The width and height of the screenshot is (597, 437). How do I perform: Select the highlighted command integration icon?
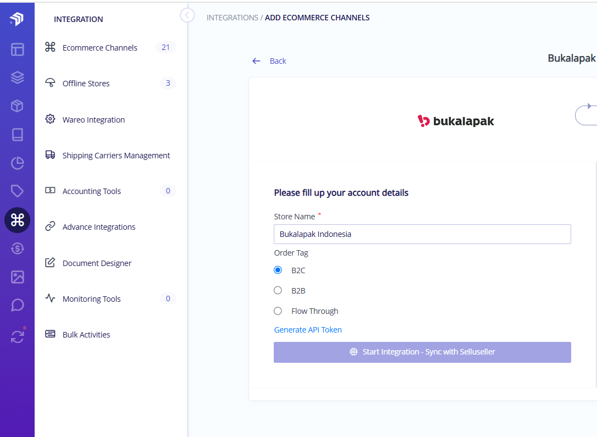(17, 220)
